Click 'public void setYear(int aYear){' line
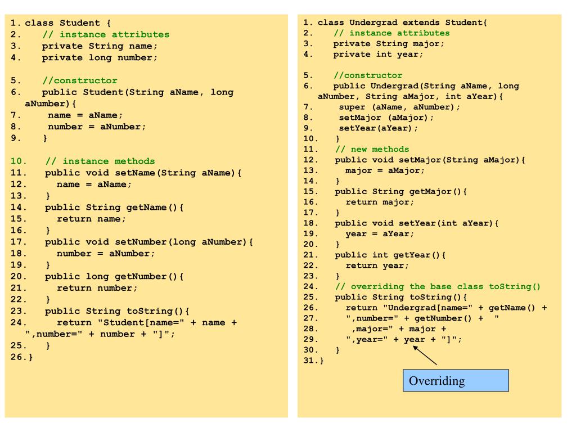This screenshot has width=576, height=432. [x=417, y=223]
